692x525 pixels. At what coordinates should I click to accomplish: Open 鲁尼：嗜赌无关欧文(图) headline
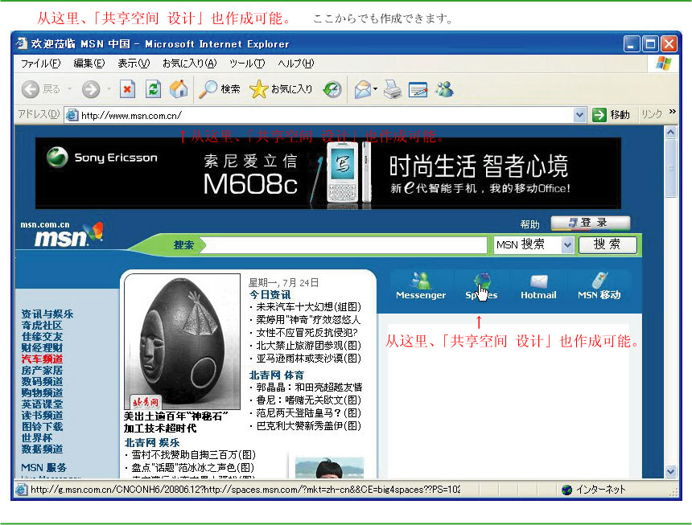308,400
